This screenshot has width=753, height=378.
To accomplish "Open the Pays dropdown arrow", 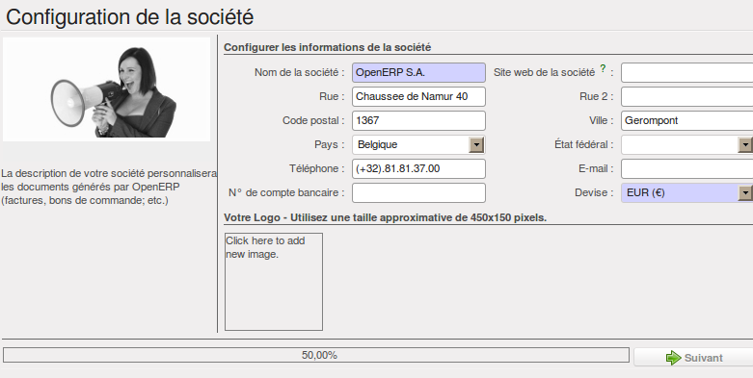I will [x=476, y=144].
